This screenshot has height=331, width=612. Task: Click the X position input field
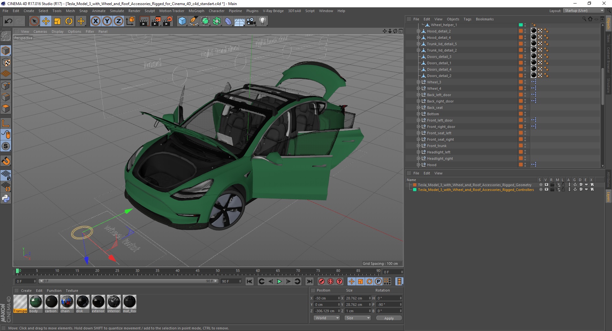327,298
